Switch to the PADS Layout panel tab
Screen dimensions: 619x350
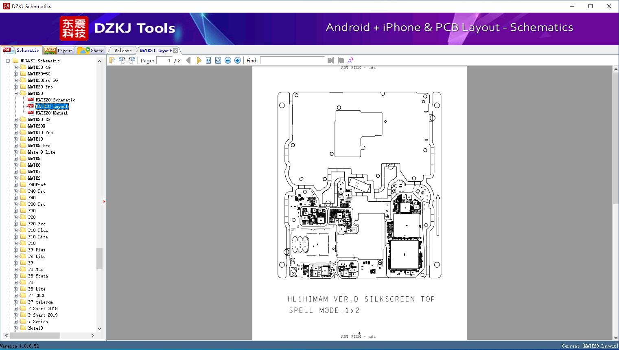(58, 51)
